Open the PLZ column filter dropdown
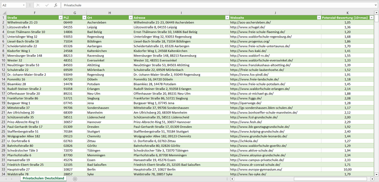379x182 pixels. 84,18
